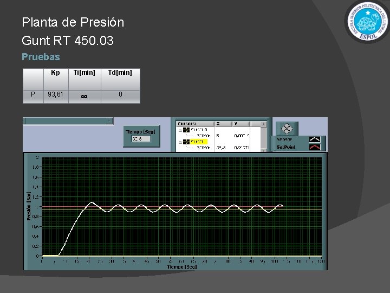Click the cursor movement diamond pad
Image resolution: width=390 pixels, height=293 pixels.
(287, 129)
